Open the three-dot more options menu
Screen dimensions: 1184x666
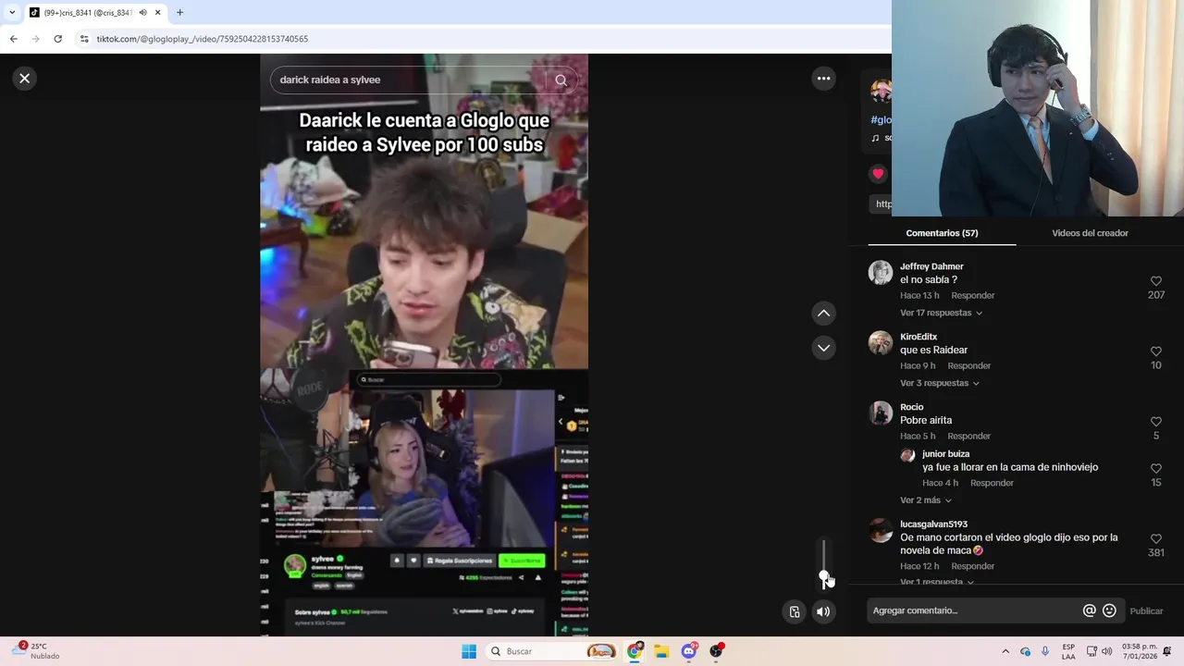click(x=823, y=79)
